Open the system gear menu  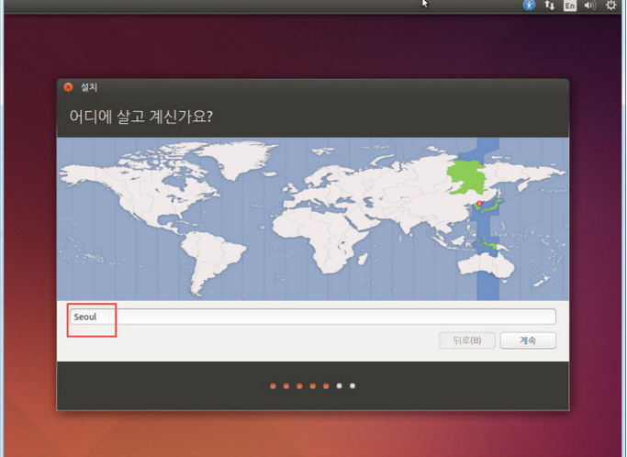(x=611, y=6)
